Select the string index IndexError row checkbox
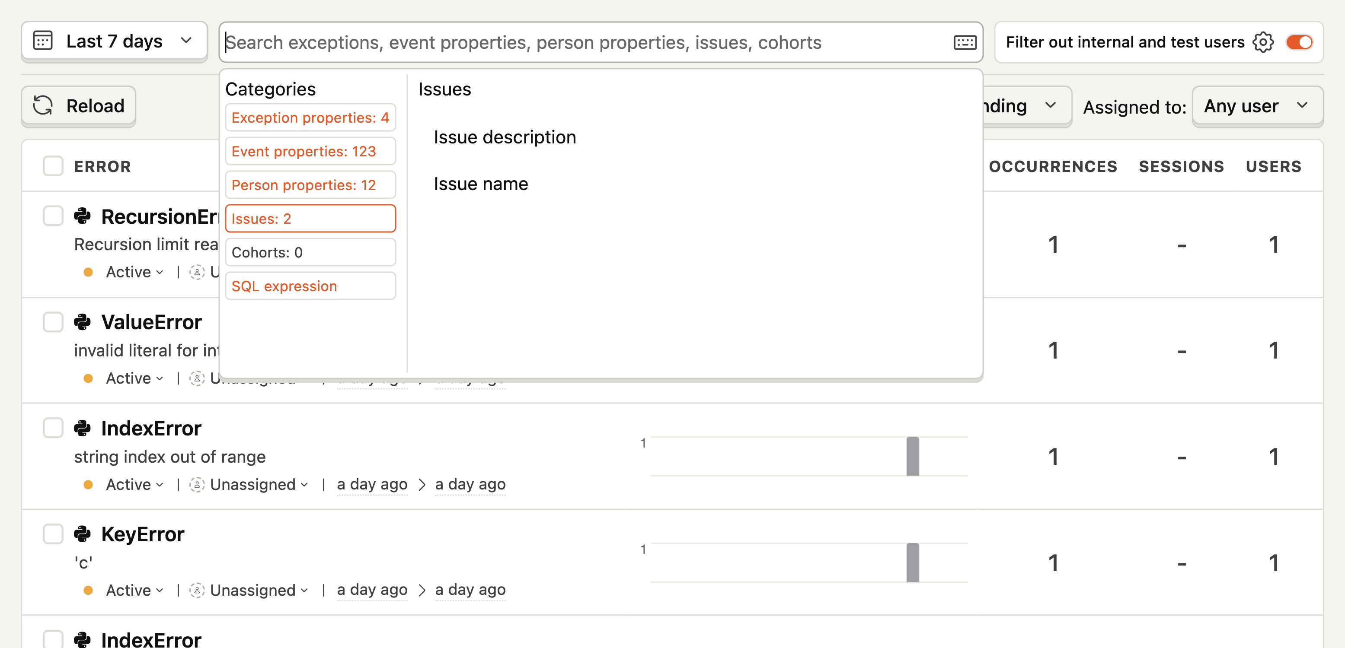This screenshot has width=1345, height=648. pyautogui.click(x=53, y=428)
